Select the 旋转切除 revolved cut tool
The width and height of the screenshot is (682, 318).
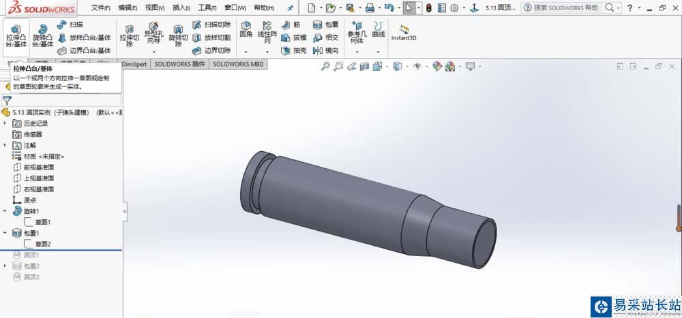tap(178, 36)
